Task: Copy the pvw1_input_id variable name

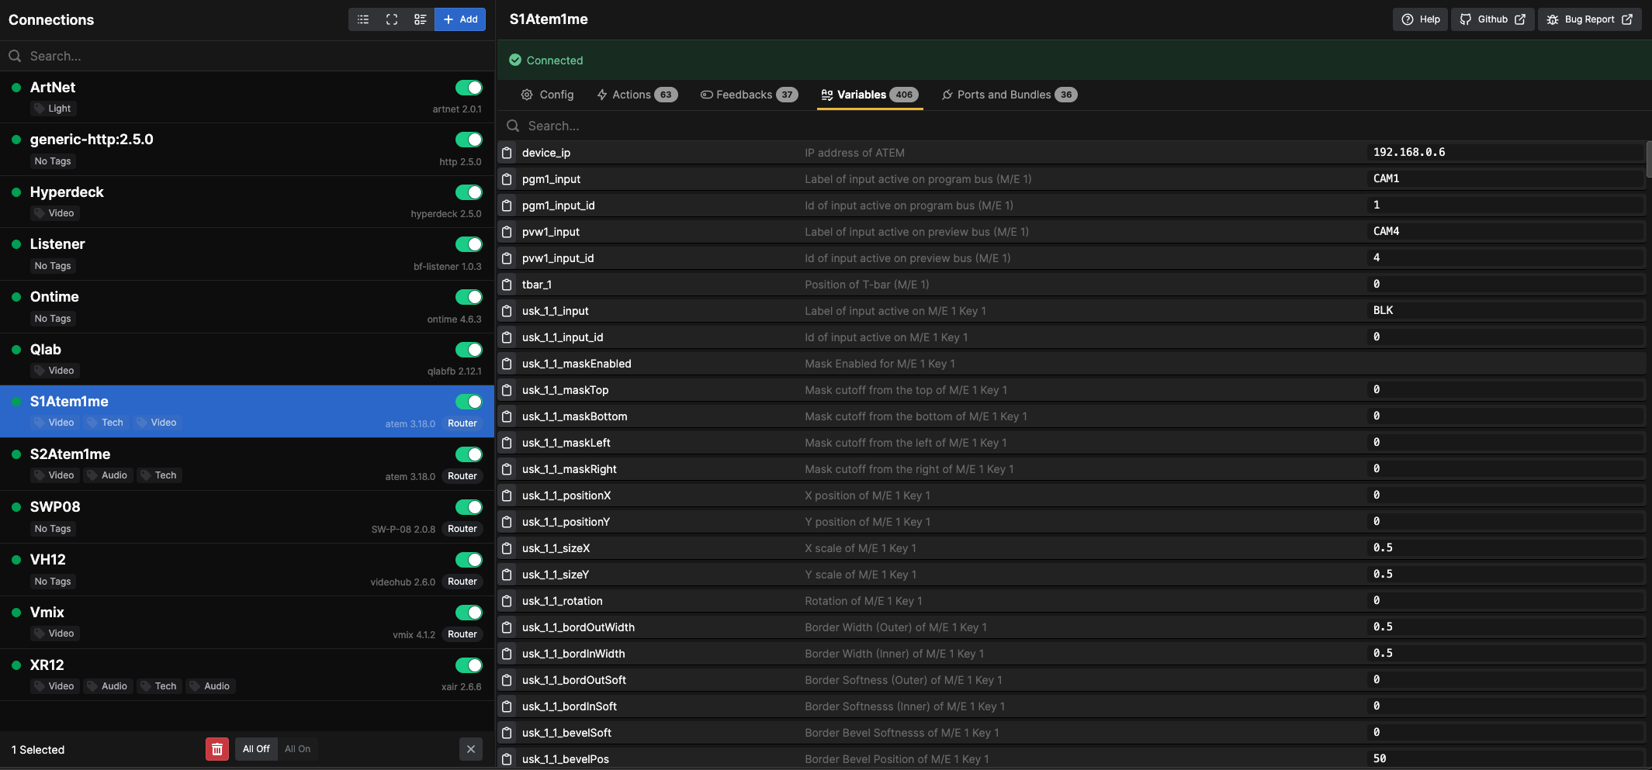Action: [x=507, y=258]
